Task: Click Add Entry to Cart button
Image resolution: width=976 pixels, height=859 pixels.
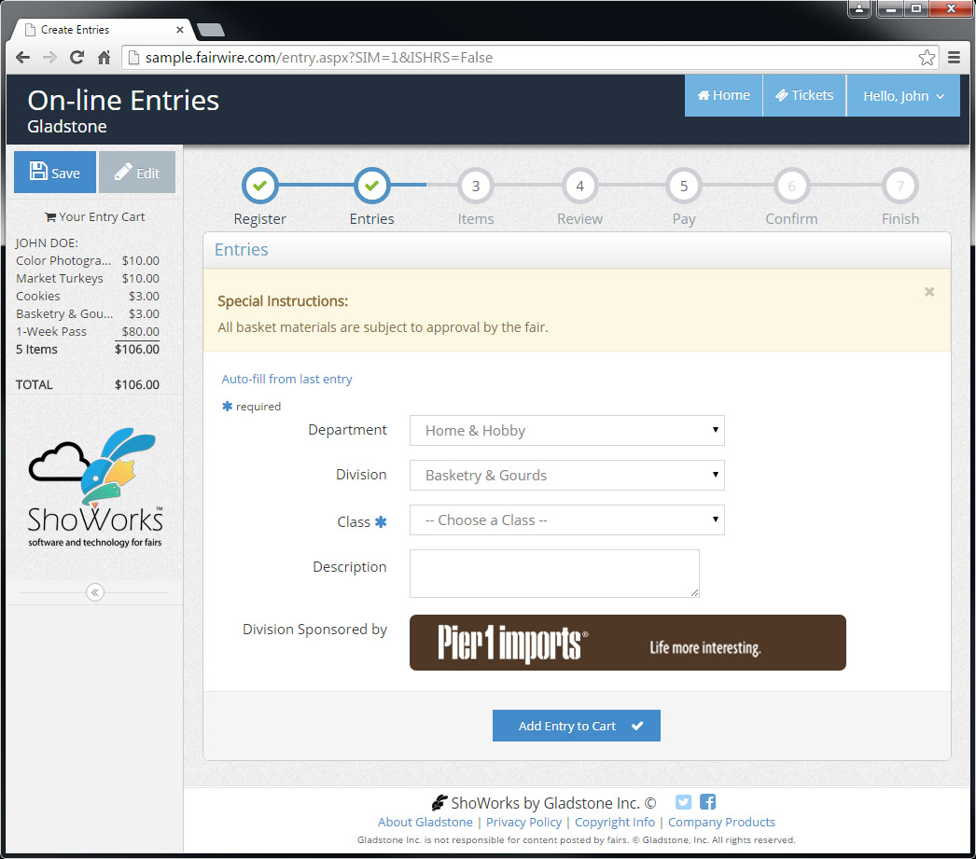Action: click(x=576, y=726)
